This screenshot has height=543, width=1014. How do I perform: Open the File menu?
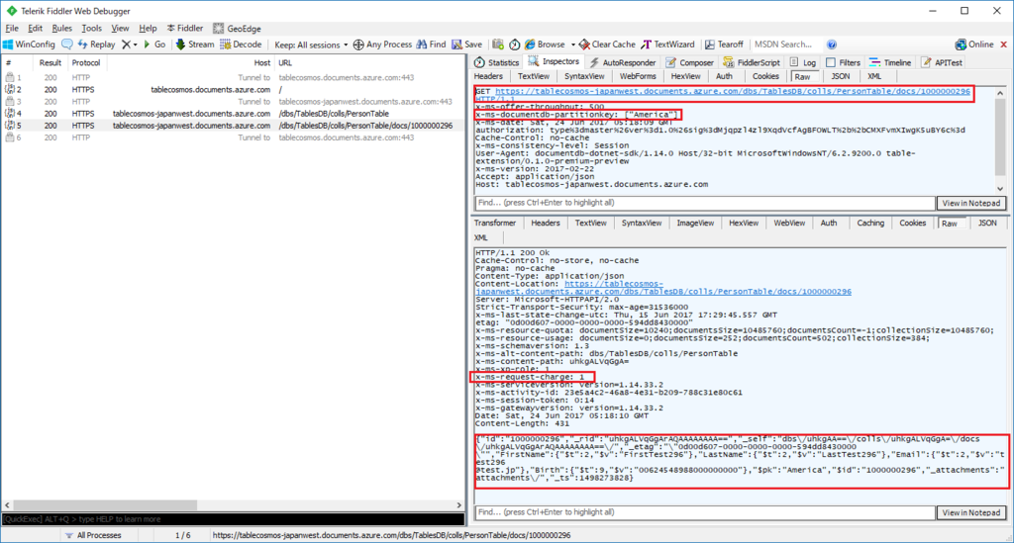coord(12,28)
